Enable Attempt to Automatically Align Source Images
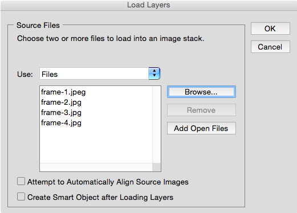This screenshot has height=213, width=297. pyautogui.click(x=21, y=181)
